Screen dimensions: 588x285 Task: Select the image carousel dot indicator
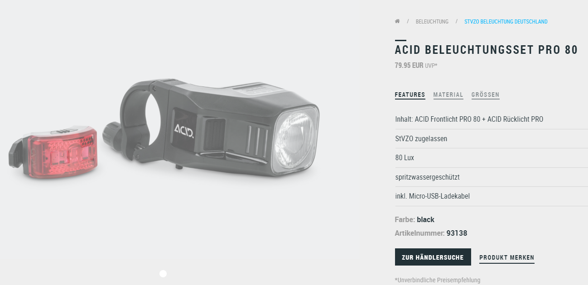163,274
